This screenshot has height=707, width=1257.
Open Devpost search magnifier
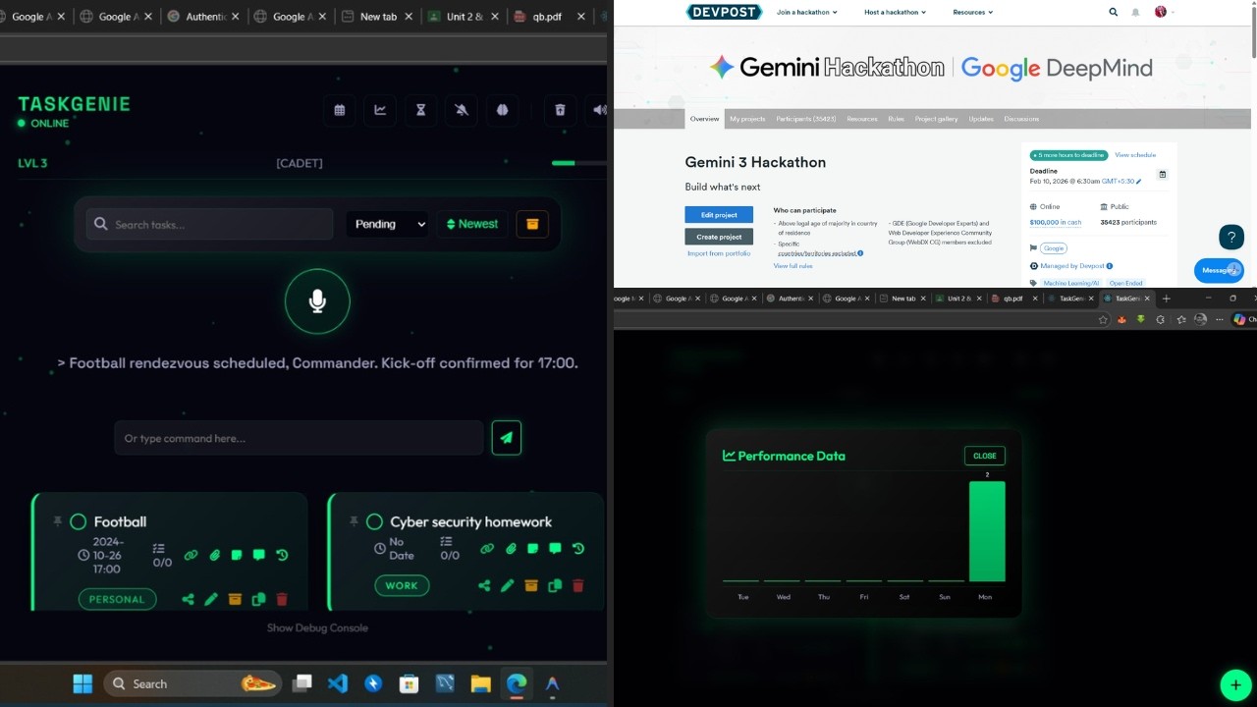coord(1113,12)
